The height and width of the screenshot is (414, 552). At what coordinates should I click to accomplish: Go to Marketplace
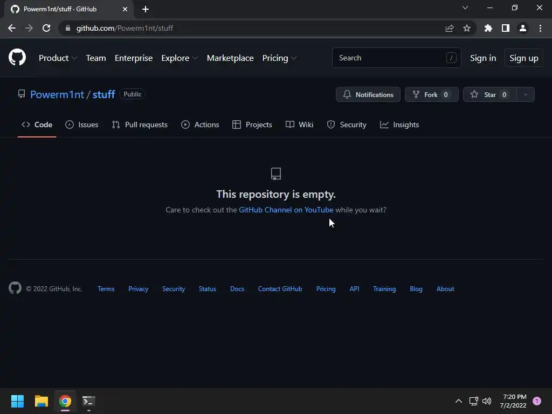pos(230,58)
